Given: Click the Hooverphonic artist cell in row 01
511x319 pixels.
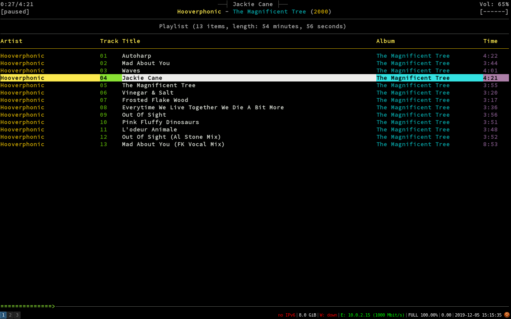Looking at the screenshot, I should point(23,56).
